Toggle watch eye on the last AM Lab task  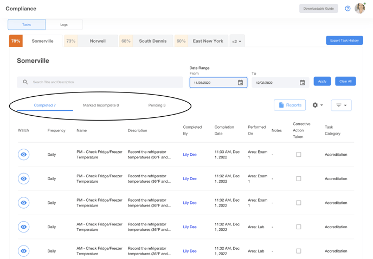point(23,251)
